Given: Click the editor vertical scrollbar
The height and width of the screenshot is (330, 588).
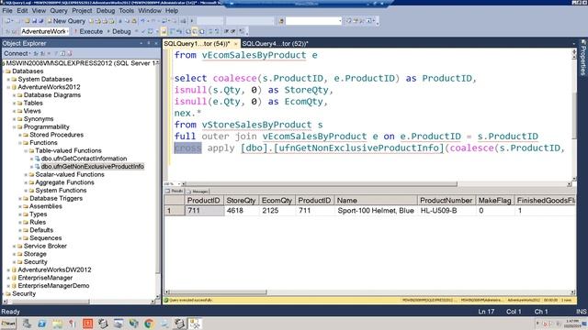Looking at the screenshot, I should tap(574, 115).
